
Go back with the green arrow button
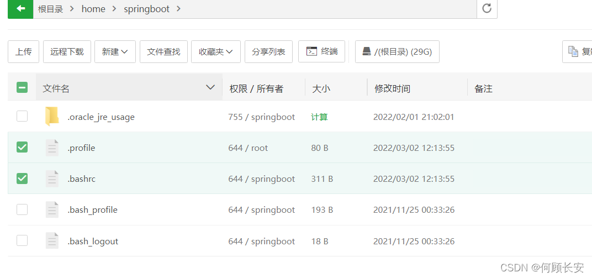coord(21,9)
